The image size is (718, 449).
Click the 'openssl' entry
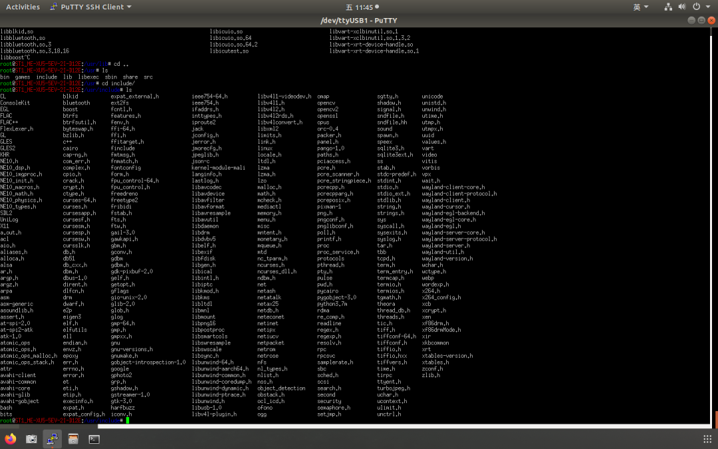pyautogui.click(x=327, y=116)
